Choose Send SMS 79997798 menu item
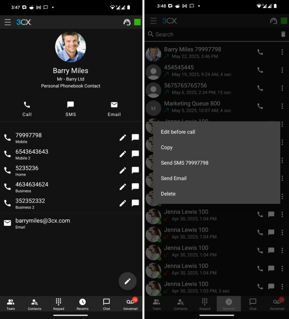289x319 pixels. coord(217,163)
